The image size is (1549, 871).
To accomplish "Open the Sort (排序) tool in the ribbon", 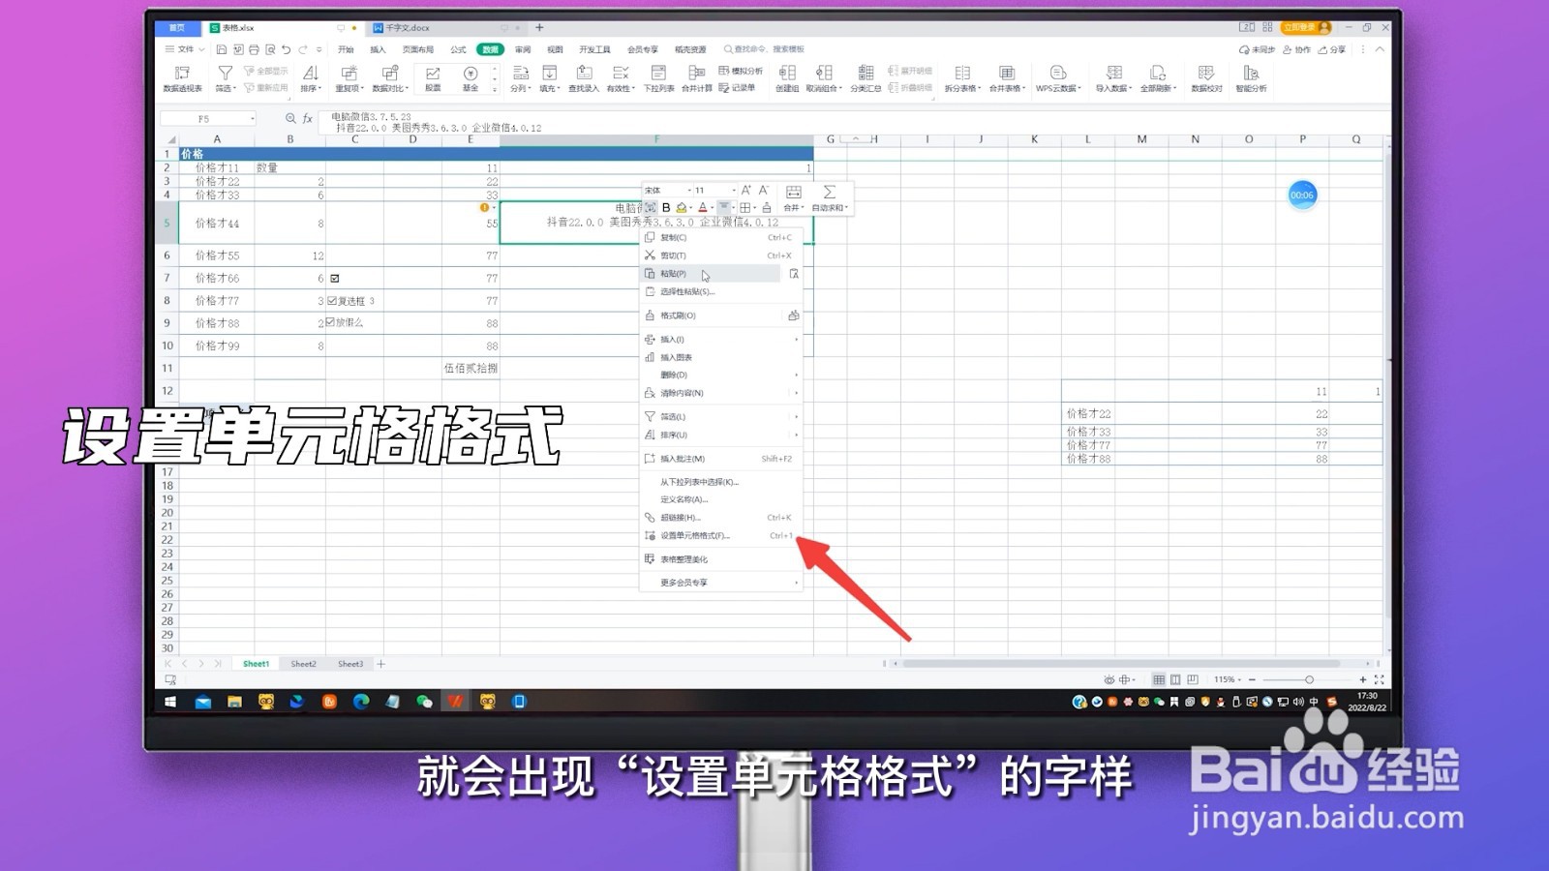I will click(x=310, y=78).
